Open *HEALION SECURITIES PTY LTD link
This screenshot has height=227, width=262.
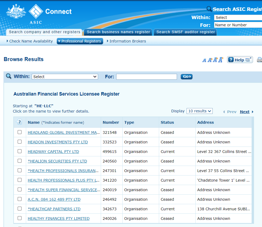[57, 161]
